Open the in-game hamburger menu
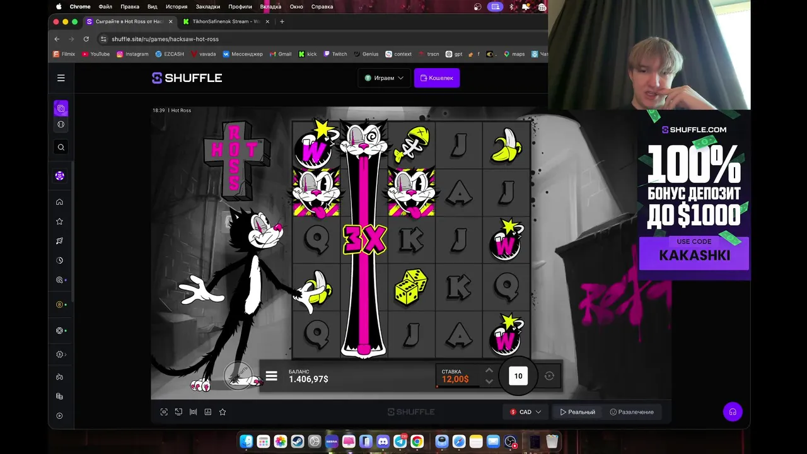Screen dimensions: 807x454 [x=272, y=376]
